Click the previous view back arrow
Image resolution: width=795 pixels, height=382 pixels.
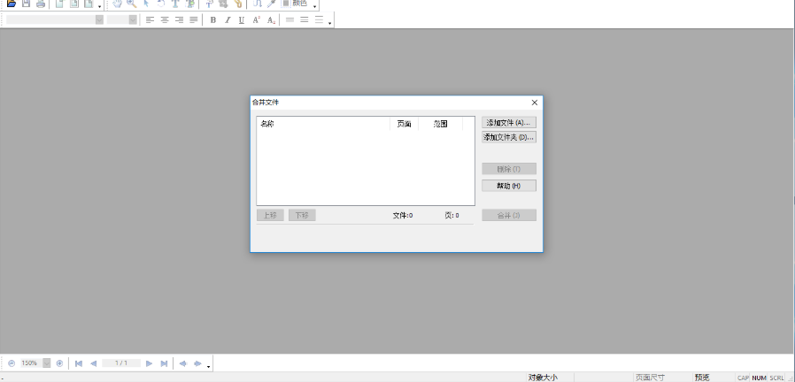click(183, 363)
